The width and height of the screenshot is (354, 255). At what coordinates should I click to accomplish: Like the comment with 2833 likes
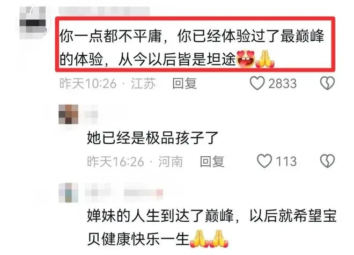[257, 83]
